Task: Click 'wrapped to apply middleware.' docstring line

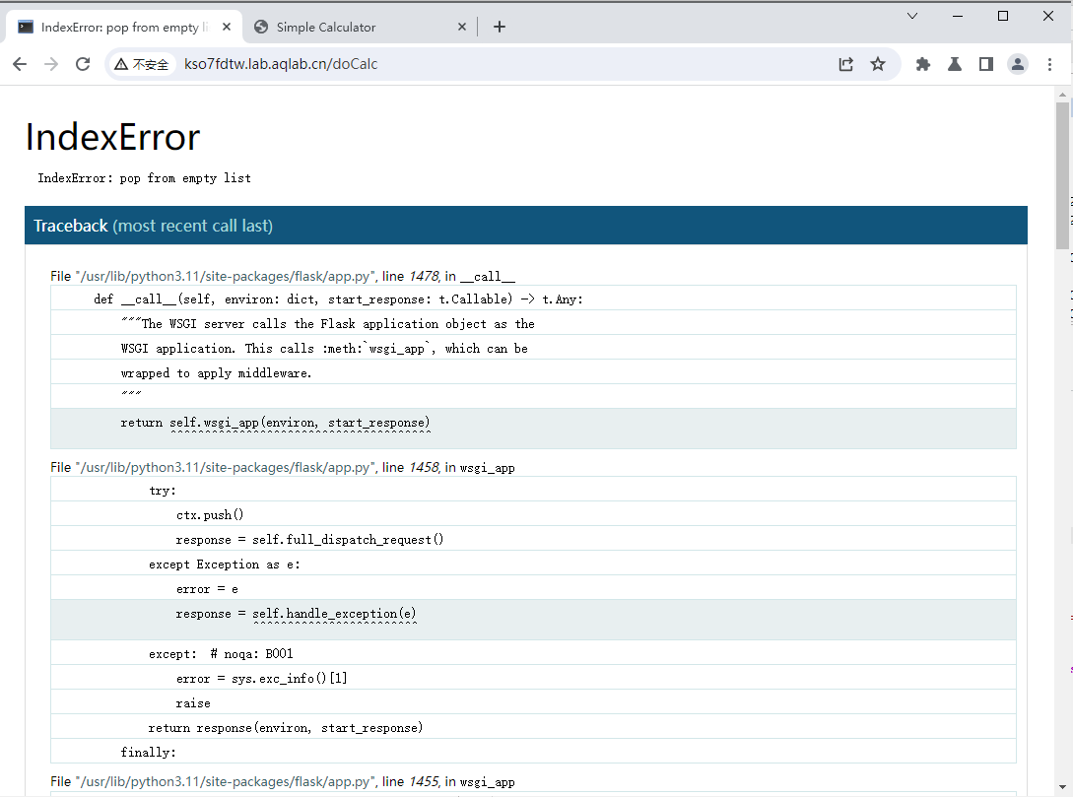Action: [x=533, y=372]
